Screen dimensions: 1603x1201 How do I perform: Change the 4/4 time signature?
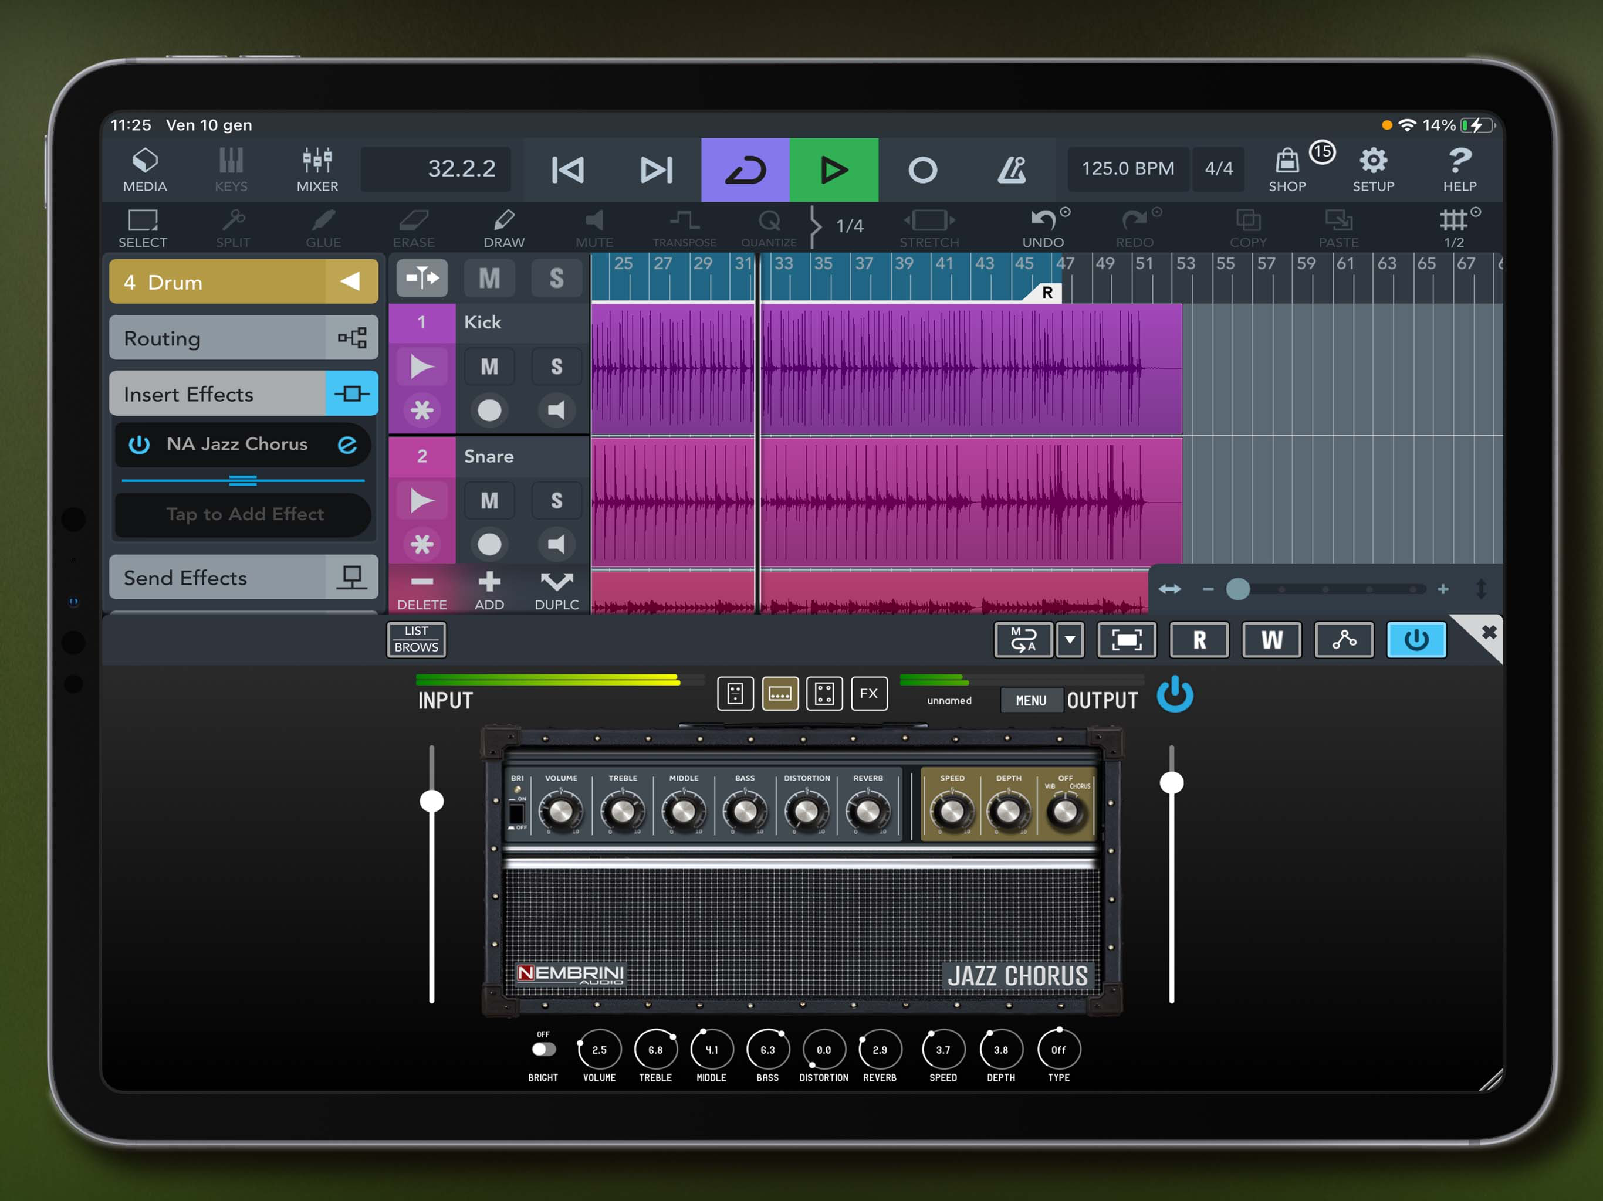[1219, 169]
